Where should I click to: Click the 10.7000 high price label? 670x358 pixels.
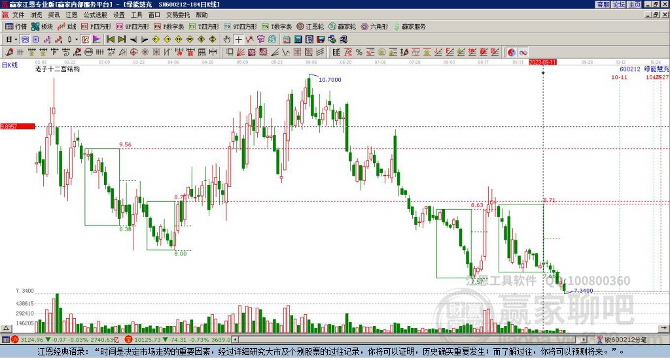pyautogui.click(x=330, y=79)
